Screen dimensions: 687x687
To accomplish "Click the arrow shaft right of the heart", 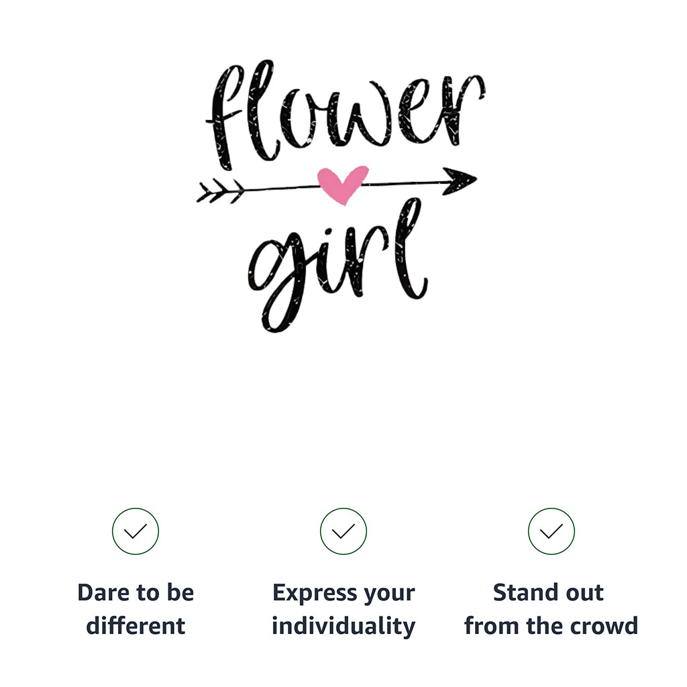I will pyautogui.click(x=404, y=182).
